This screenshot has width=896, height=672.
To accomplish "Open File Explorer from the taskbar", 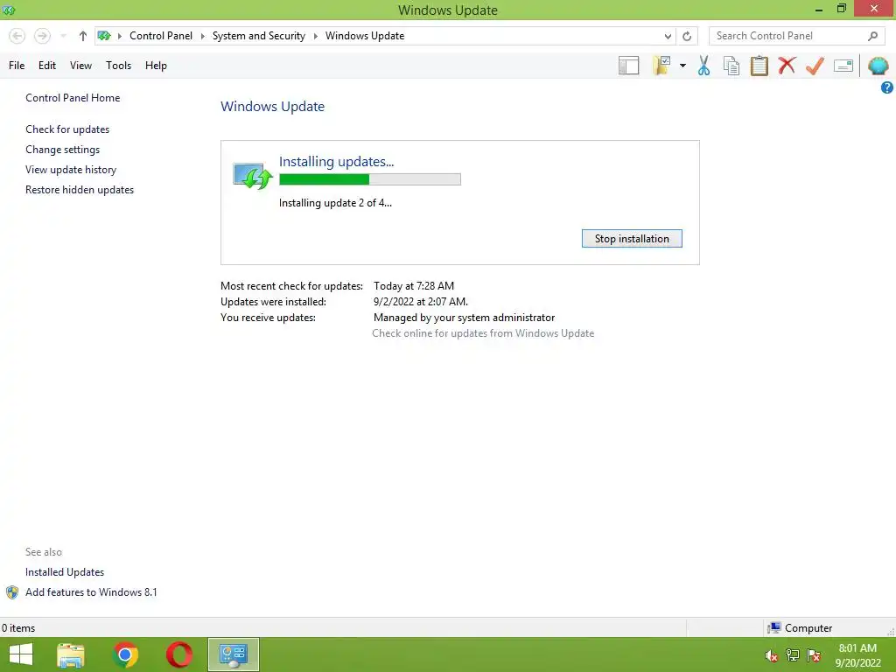I will click(71, 654).
